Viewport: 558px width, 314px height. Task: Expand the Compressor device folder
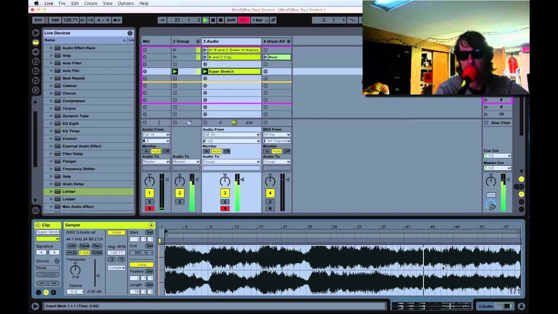(x=51, y=101)
